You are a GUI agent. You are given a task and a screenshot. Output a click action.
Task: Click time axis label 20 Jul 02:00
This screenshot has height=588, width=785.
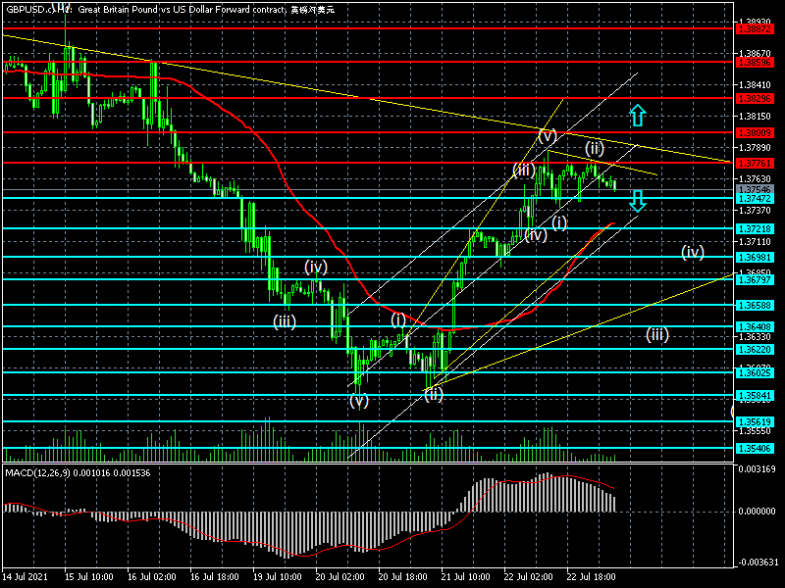tap(340, 576)
